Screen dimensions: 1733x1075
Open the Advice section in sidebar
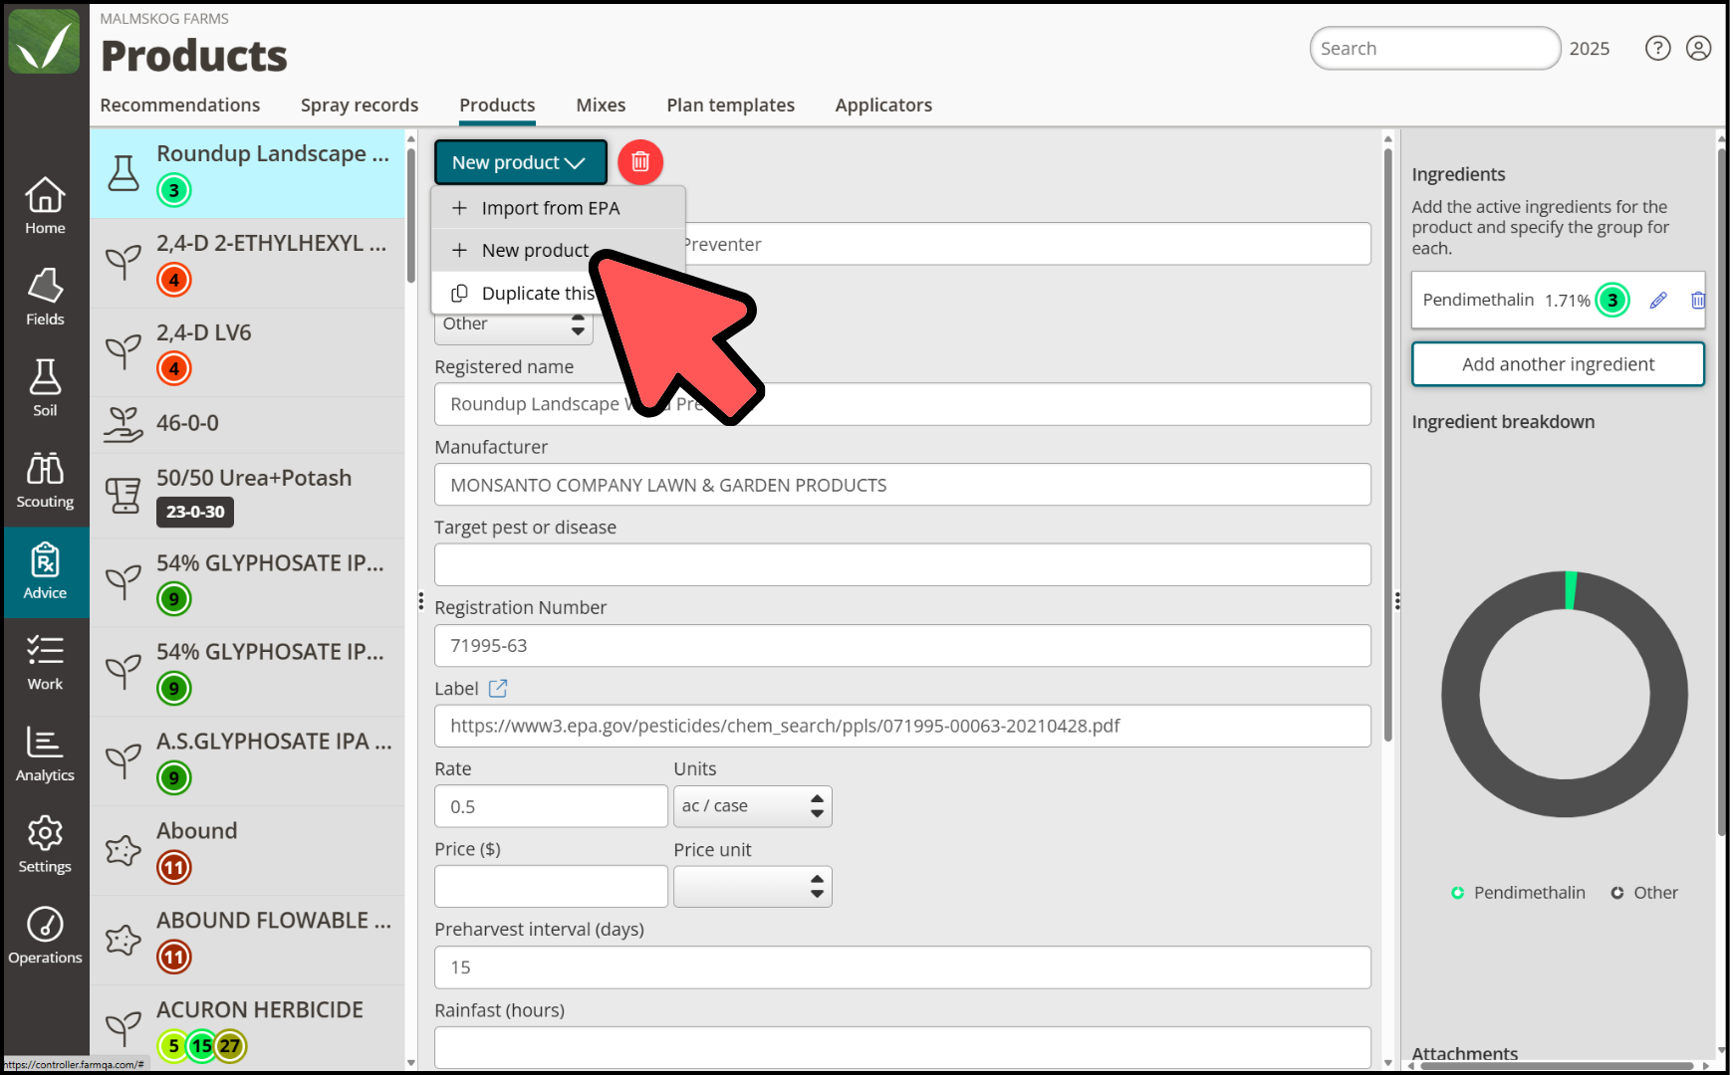point(45,572)
